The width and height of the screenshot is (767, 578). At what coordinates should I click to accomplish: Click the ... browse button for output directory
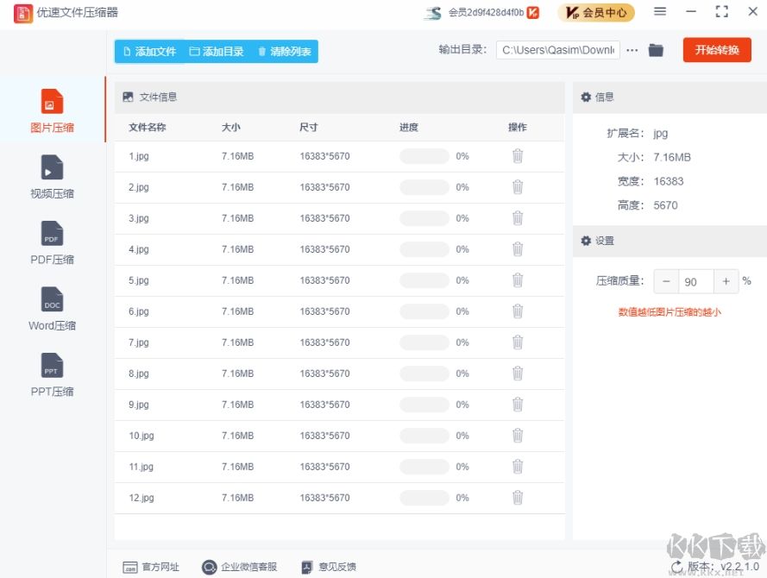(x=632, y=50)
